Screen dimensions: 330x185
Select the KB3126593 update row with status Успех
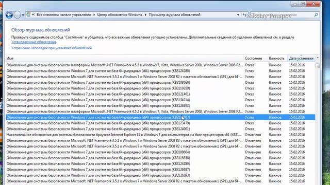(x=160, y=106)
